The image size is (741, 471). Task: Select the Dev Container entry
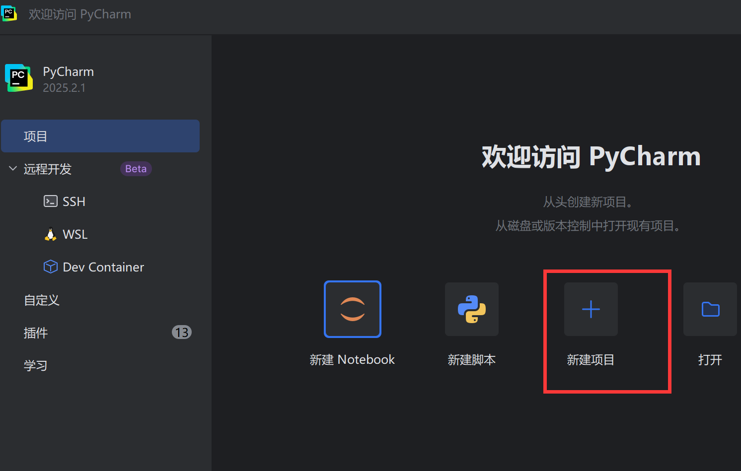[103, 267]
